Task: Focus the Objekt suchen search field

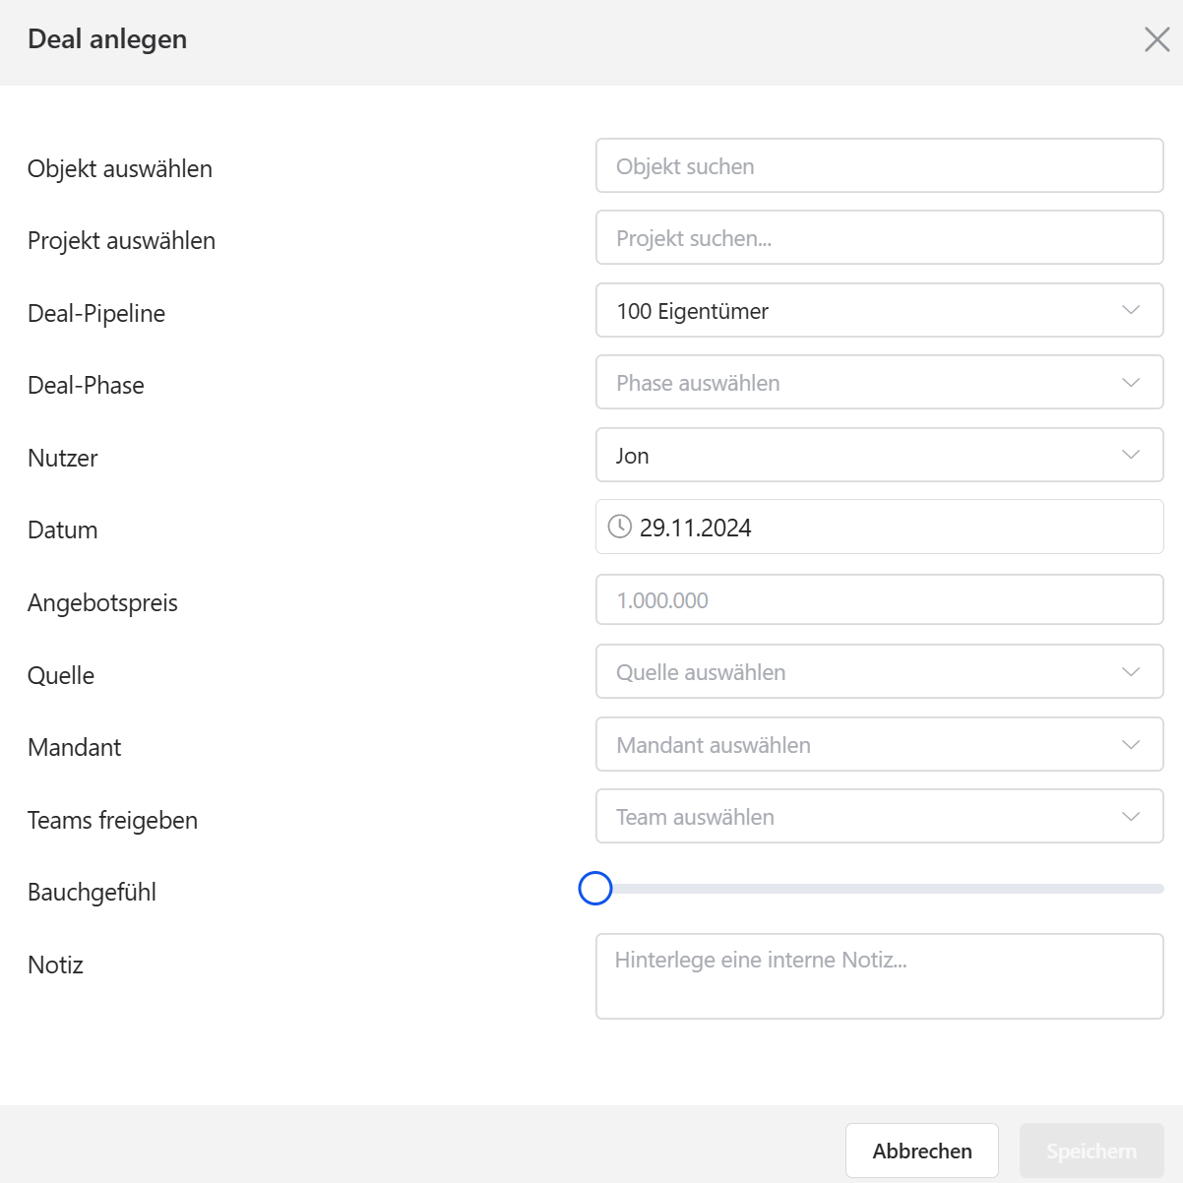Action: [879, 166]
